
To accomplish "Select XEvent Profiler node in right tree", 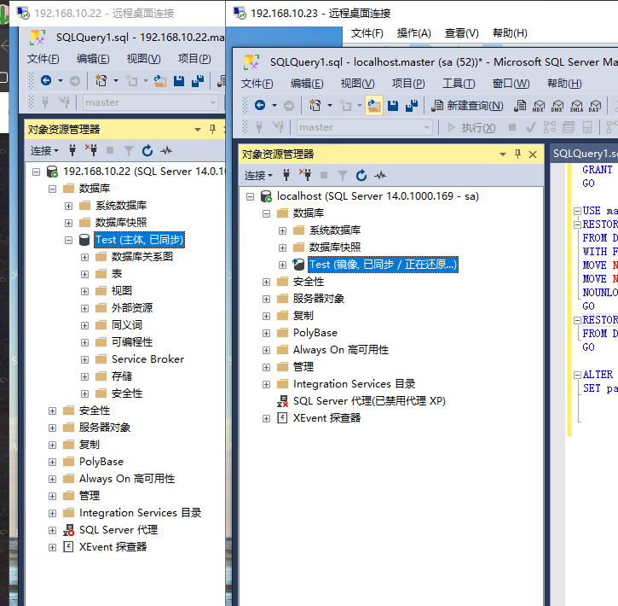I will (326, 418).
